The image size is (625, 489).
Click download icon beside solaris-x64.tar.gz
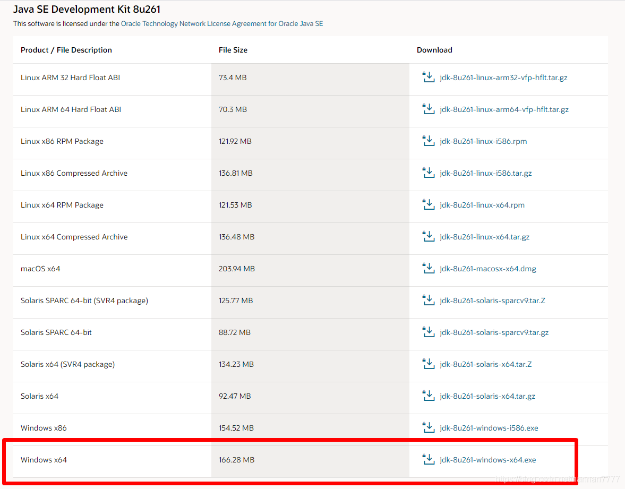point(429,396)
